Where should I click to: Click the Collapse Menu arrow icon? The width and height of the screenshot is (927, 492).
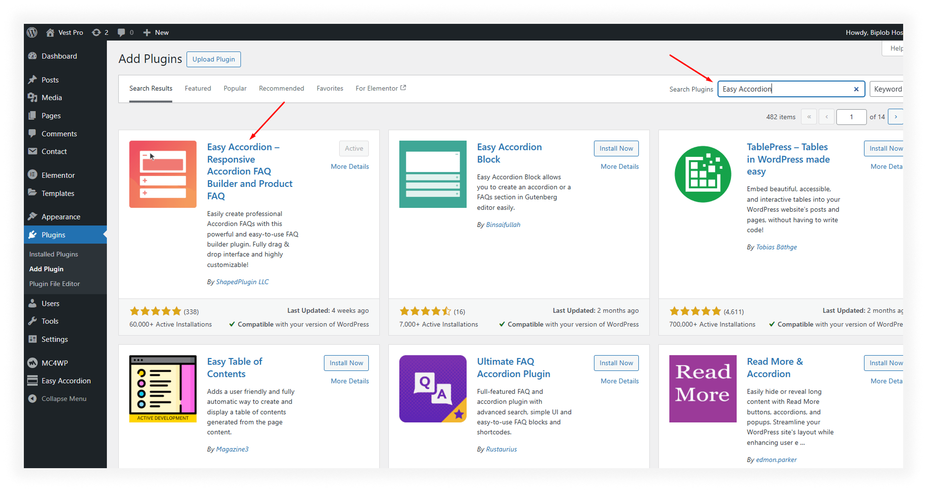(32, 399)
